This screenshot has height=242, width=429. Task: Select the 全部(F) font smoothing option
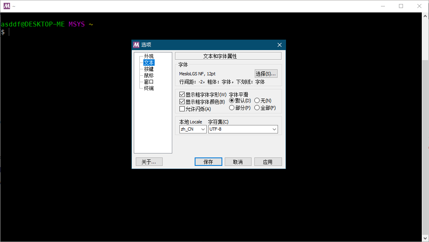(257, 107)
